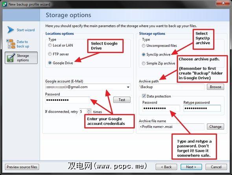Click the Next button
232x175 pixels.
191,167
